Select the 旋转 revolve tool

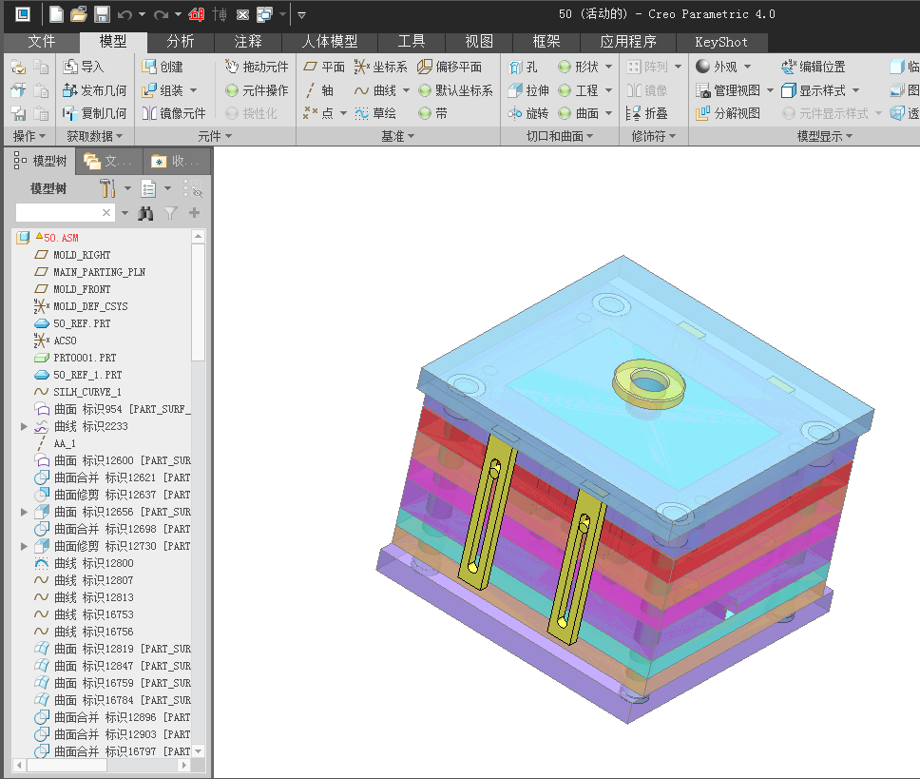[528, 113]
